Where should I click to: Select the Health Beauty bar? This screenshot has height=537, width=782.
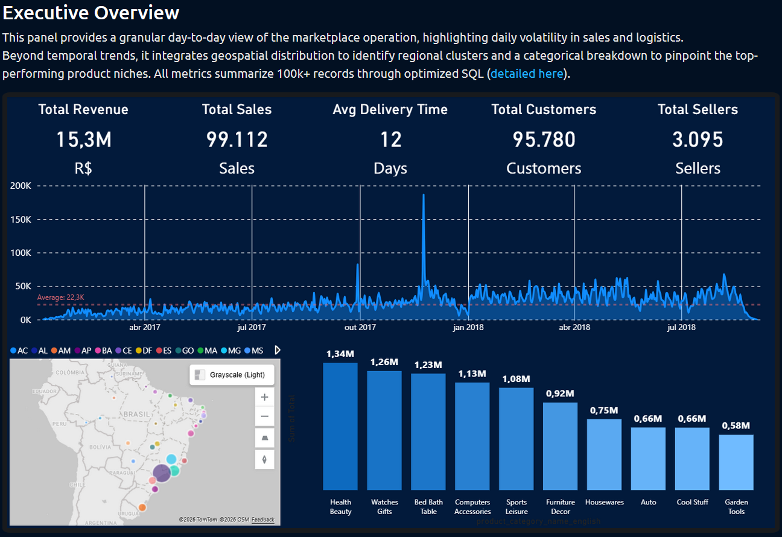[340, 426]
